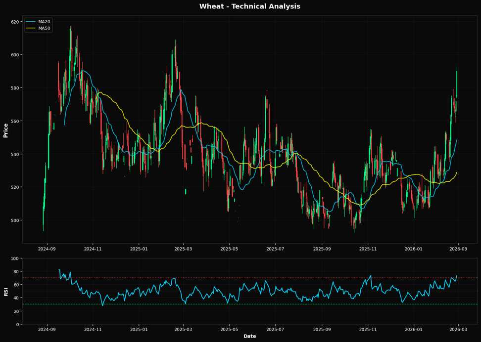Click 2025-05 date tick under the RSI chart

click(229, 330)
